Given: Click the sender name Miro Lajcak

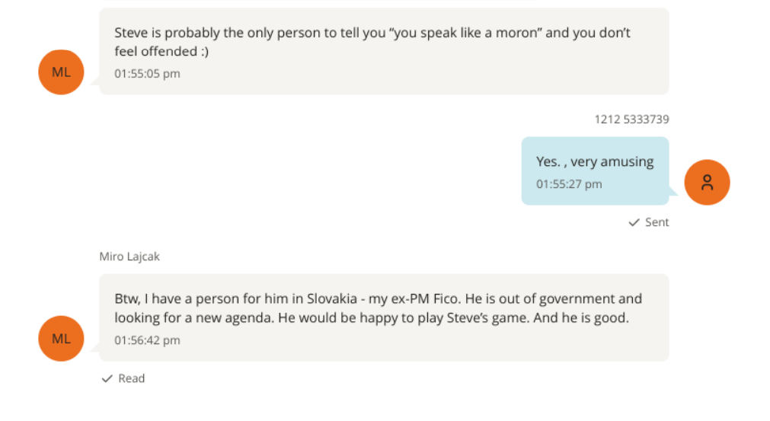Looking at the screenshot, I should point(129,257).
